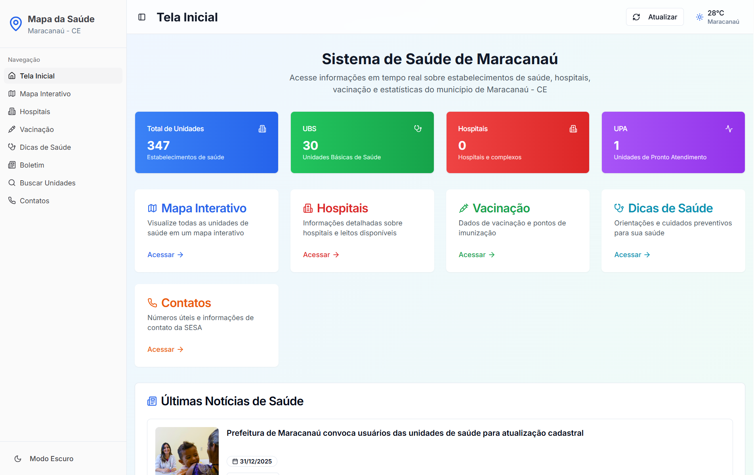This screenshot has height=475, width=754.
Task: Click the blue Total de Unidades card
Action: tap(206, 142)
